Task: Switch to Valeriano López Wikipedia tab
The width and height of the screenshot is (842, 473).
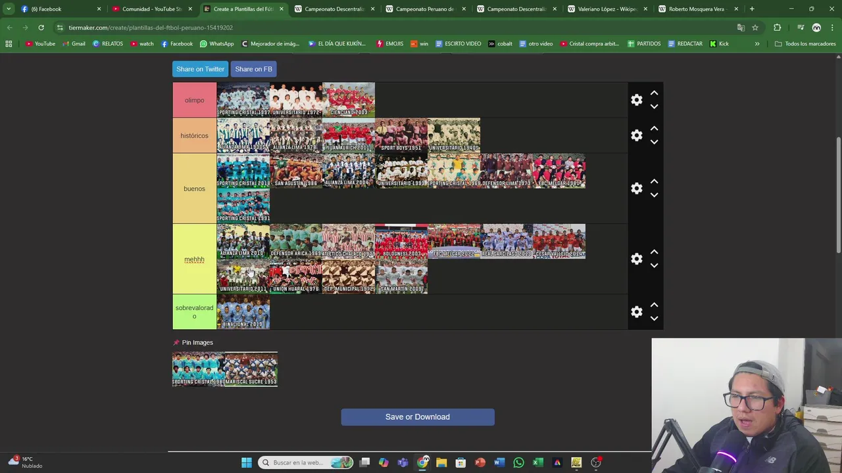Action: 607,9
